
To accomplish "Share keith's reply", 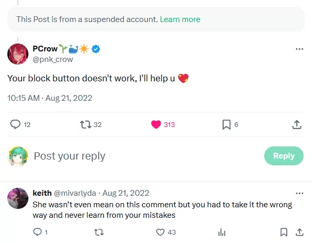I will (x=299, y=232).
